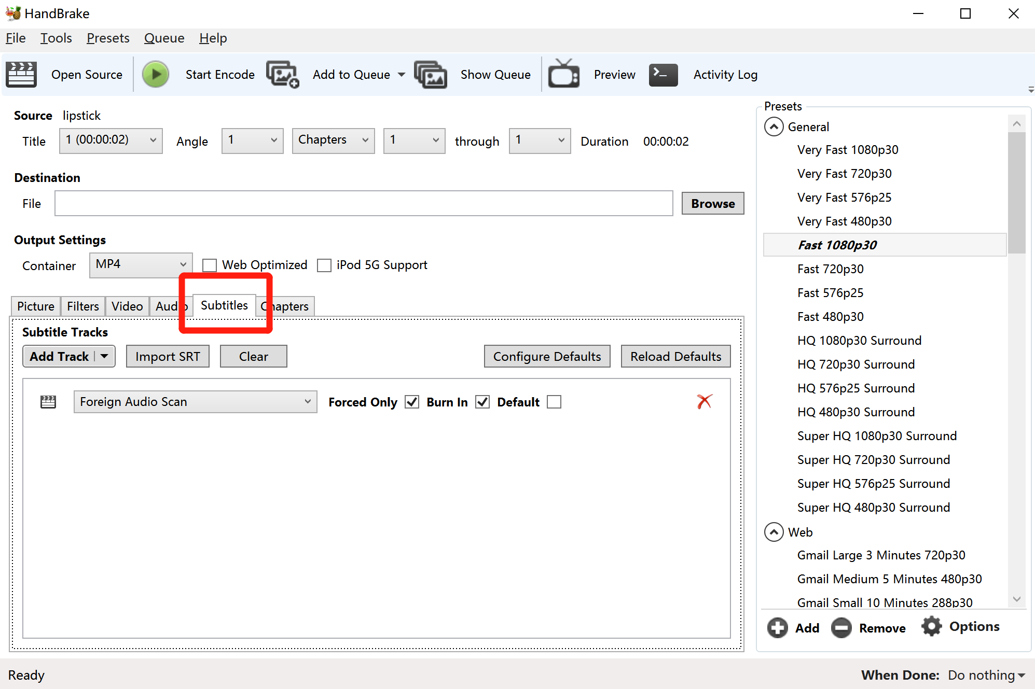This screenshot has height=689, width=1035.
Task: Click the Add to Queue icon
Action: click(x=283, y=75)
